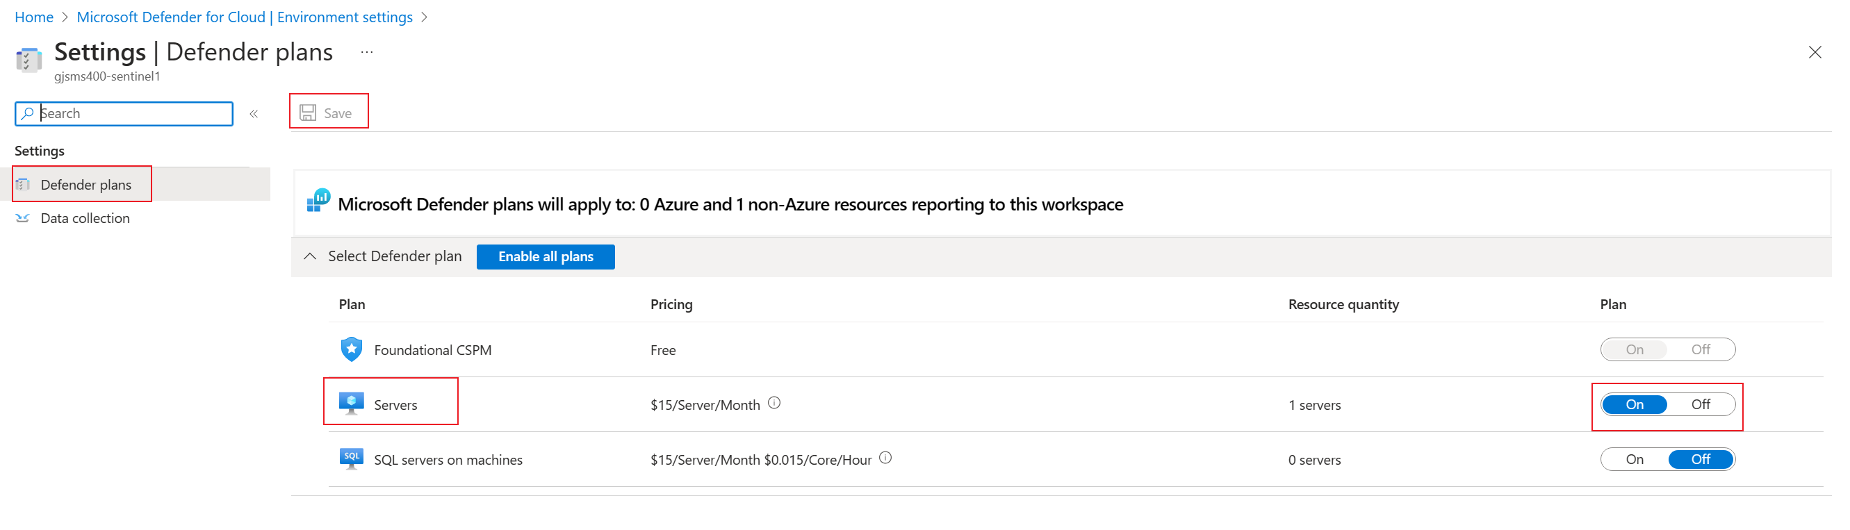Click the settings page header icon
Image resolution: width=1850 pixels, height=530 pixels.
(x=28, y=60)
